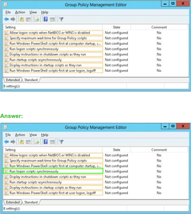Click the Back arrow in the Answer window toolbar
This screenshot has height=214, width=191.
pos(7,142)
